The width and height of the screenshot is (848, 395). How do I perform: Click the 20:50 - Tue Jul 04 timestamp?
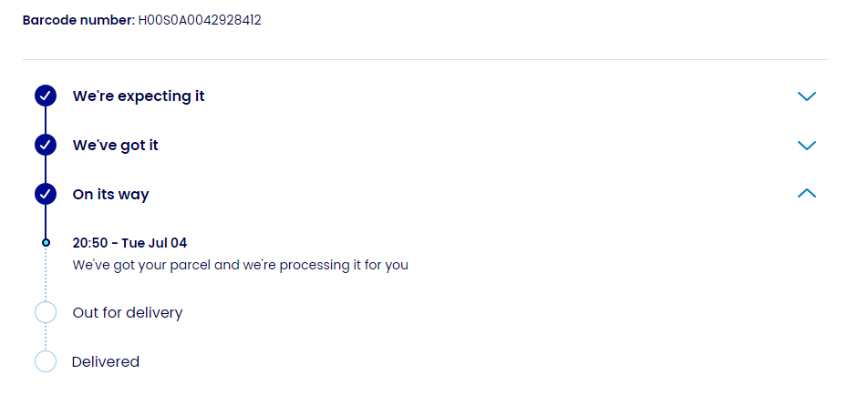(129, 243)
